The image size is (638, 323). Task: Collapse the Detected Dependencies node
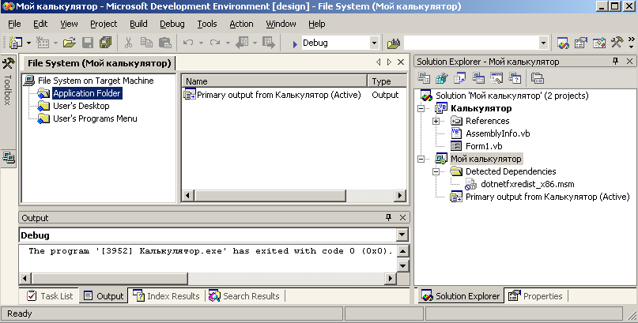(436, 171)
